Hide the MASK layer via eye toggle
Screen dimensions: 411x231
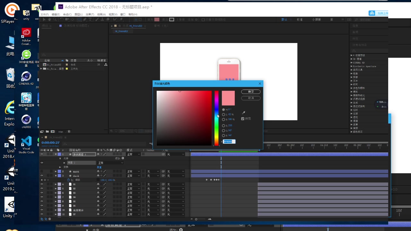coord(41,172)
